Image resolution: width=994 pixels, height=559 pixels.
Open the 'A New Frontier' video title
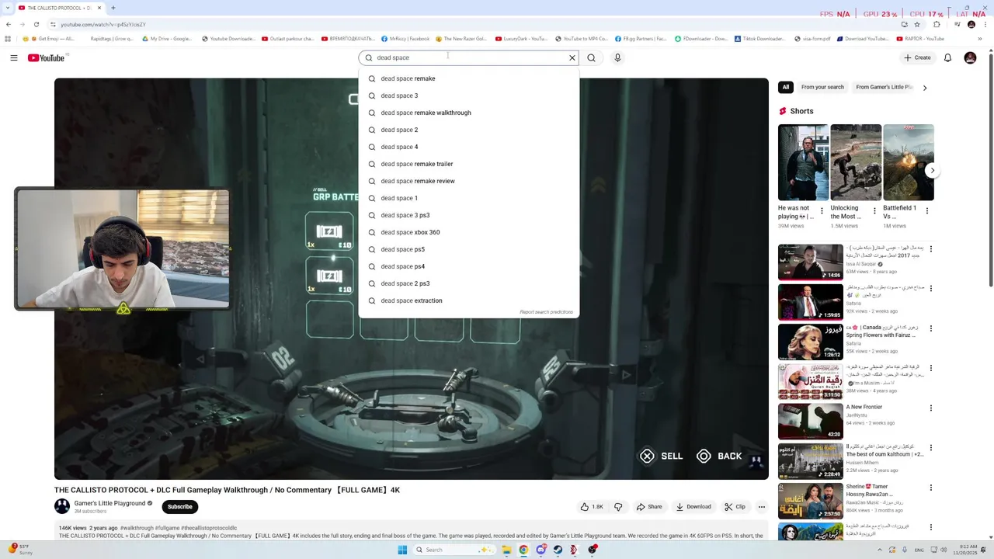[864, 407]
